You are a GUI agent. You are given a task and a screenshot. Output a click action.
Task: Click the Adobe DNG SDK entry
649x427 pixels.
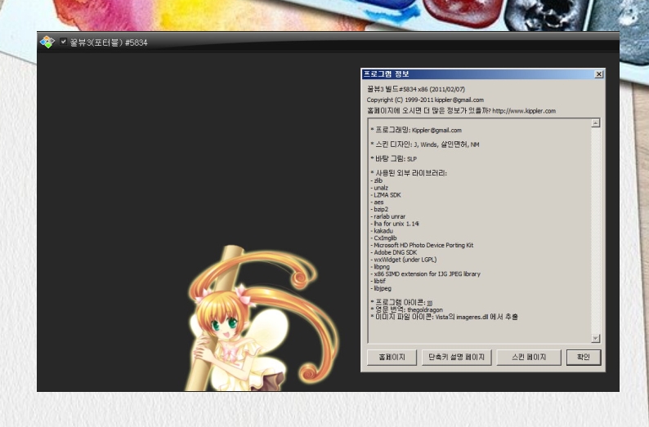click(x=394, y=252)
